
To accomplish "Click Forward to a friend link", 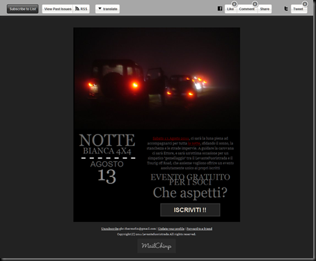I will pos(199,229).
